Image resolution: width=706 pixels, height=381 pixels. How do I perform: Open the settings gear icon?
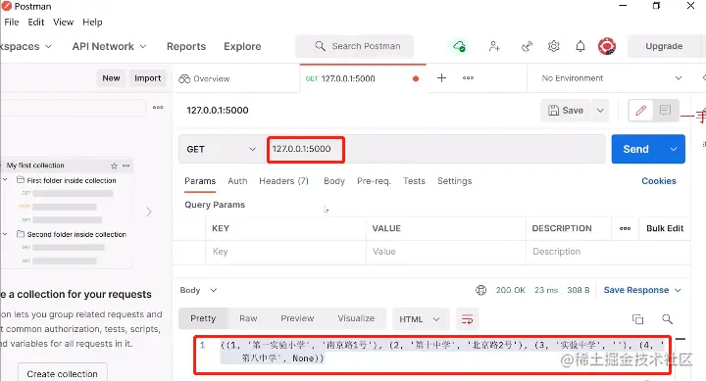(x=553, y=46)
